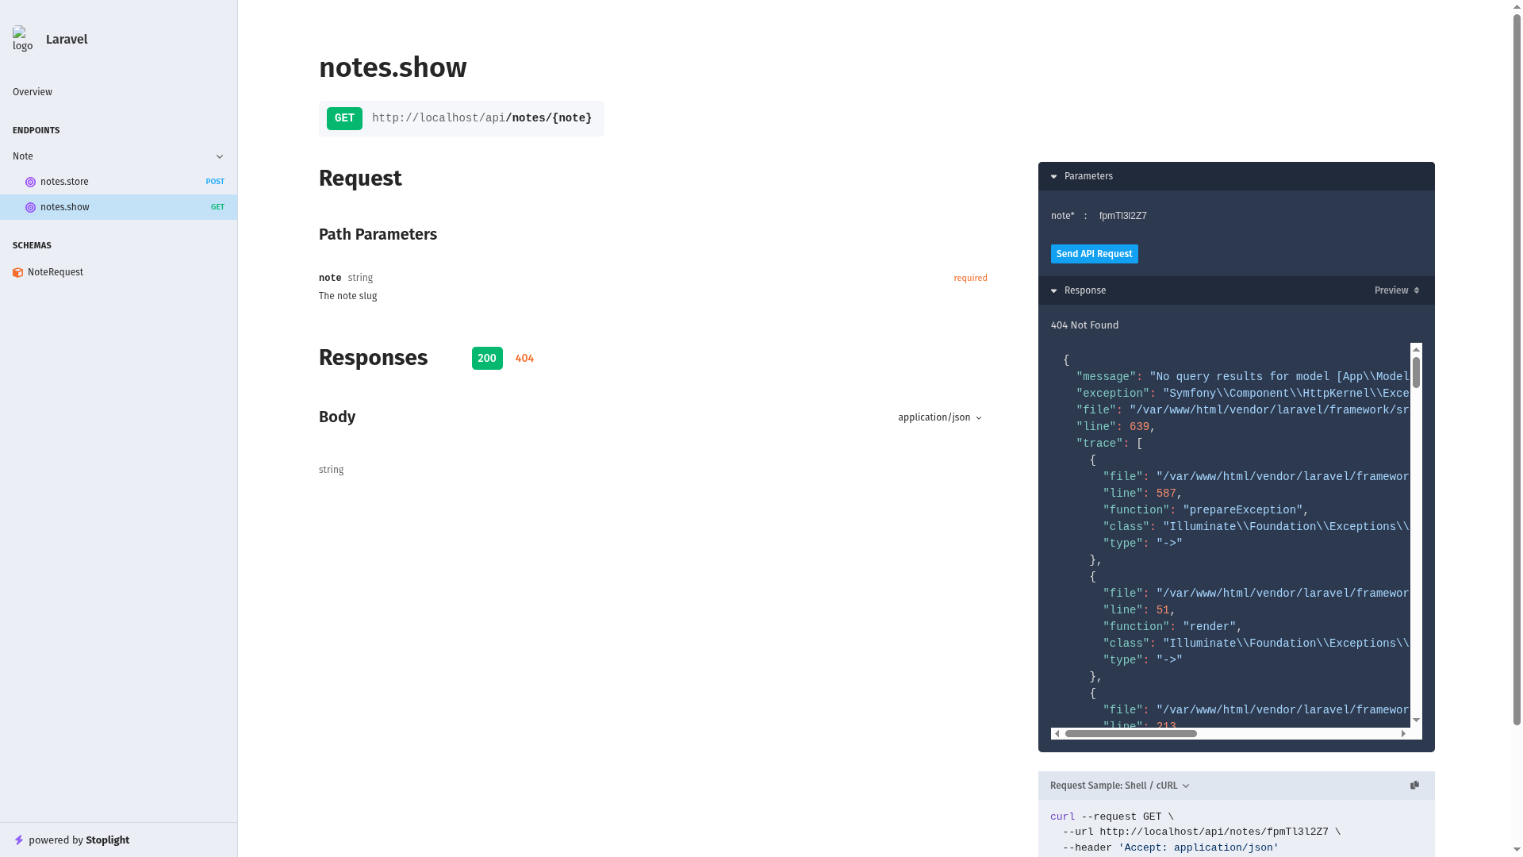Switch to the 200 response tab
Image resolution: width=1523 pixels, height=857 pixels.
pos(487,358)
